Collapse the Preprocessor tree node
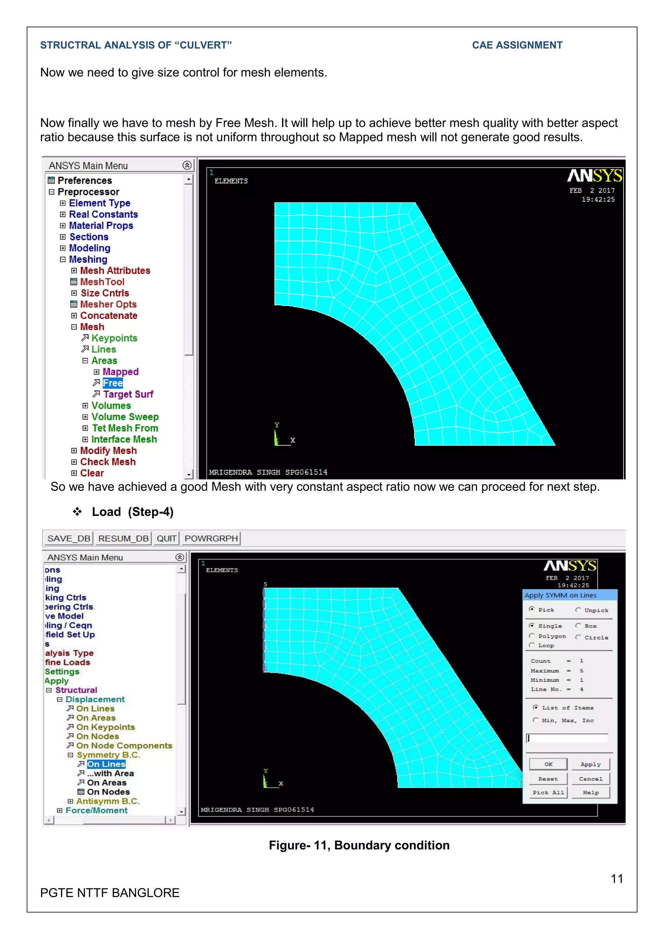The width and height of the screenshot is (664, 939). pyautogui.click(x=52, y=192)
